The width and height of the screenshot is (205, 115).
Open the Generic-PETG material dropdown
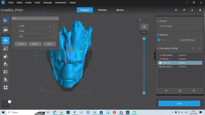[190, 40]
